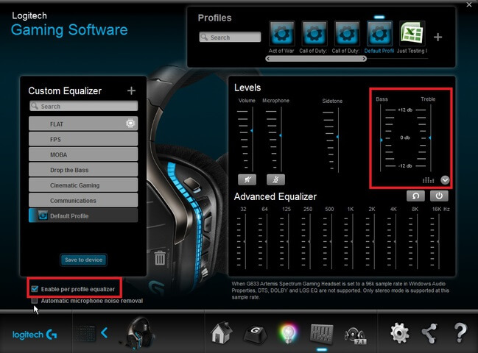The image size is (478, 353).
Task: Select the MOBA equalizer preset
Action: [83, 154]
